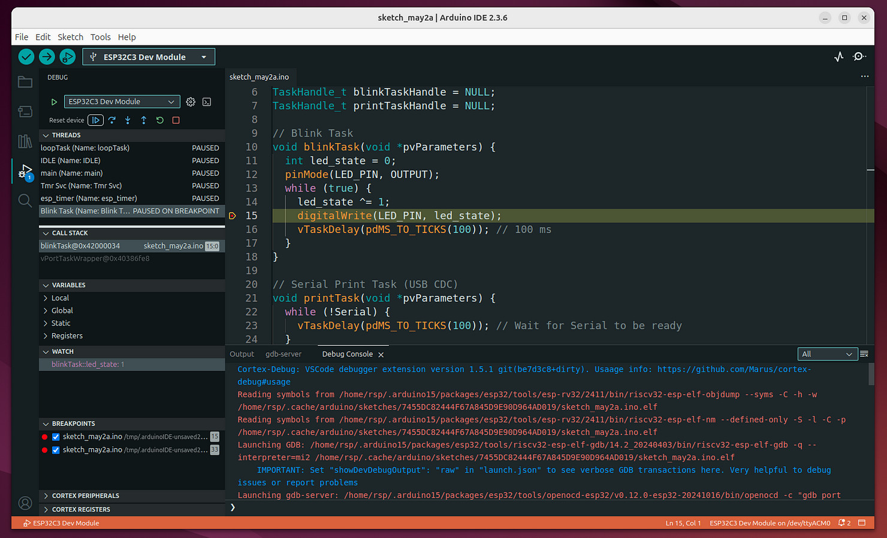Click the Step Out debug icon
Viewport: 887px width, 538px height.
[x=144, y=120]
